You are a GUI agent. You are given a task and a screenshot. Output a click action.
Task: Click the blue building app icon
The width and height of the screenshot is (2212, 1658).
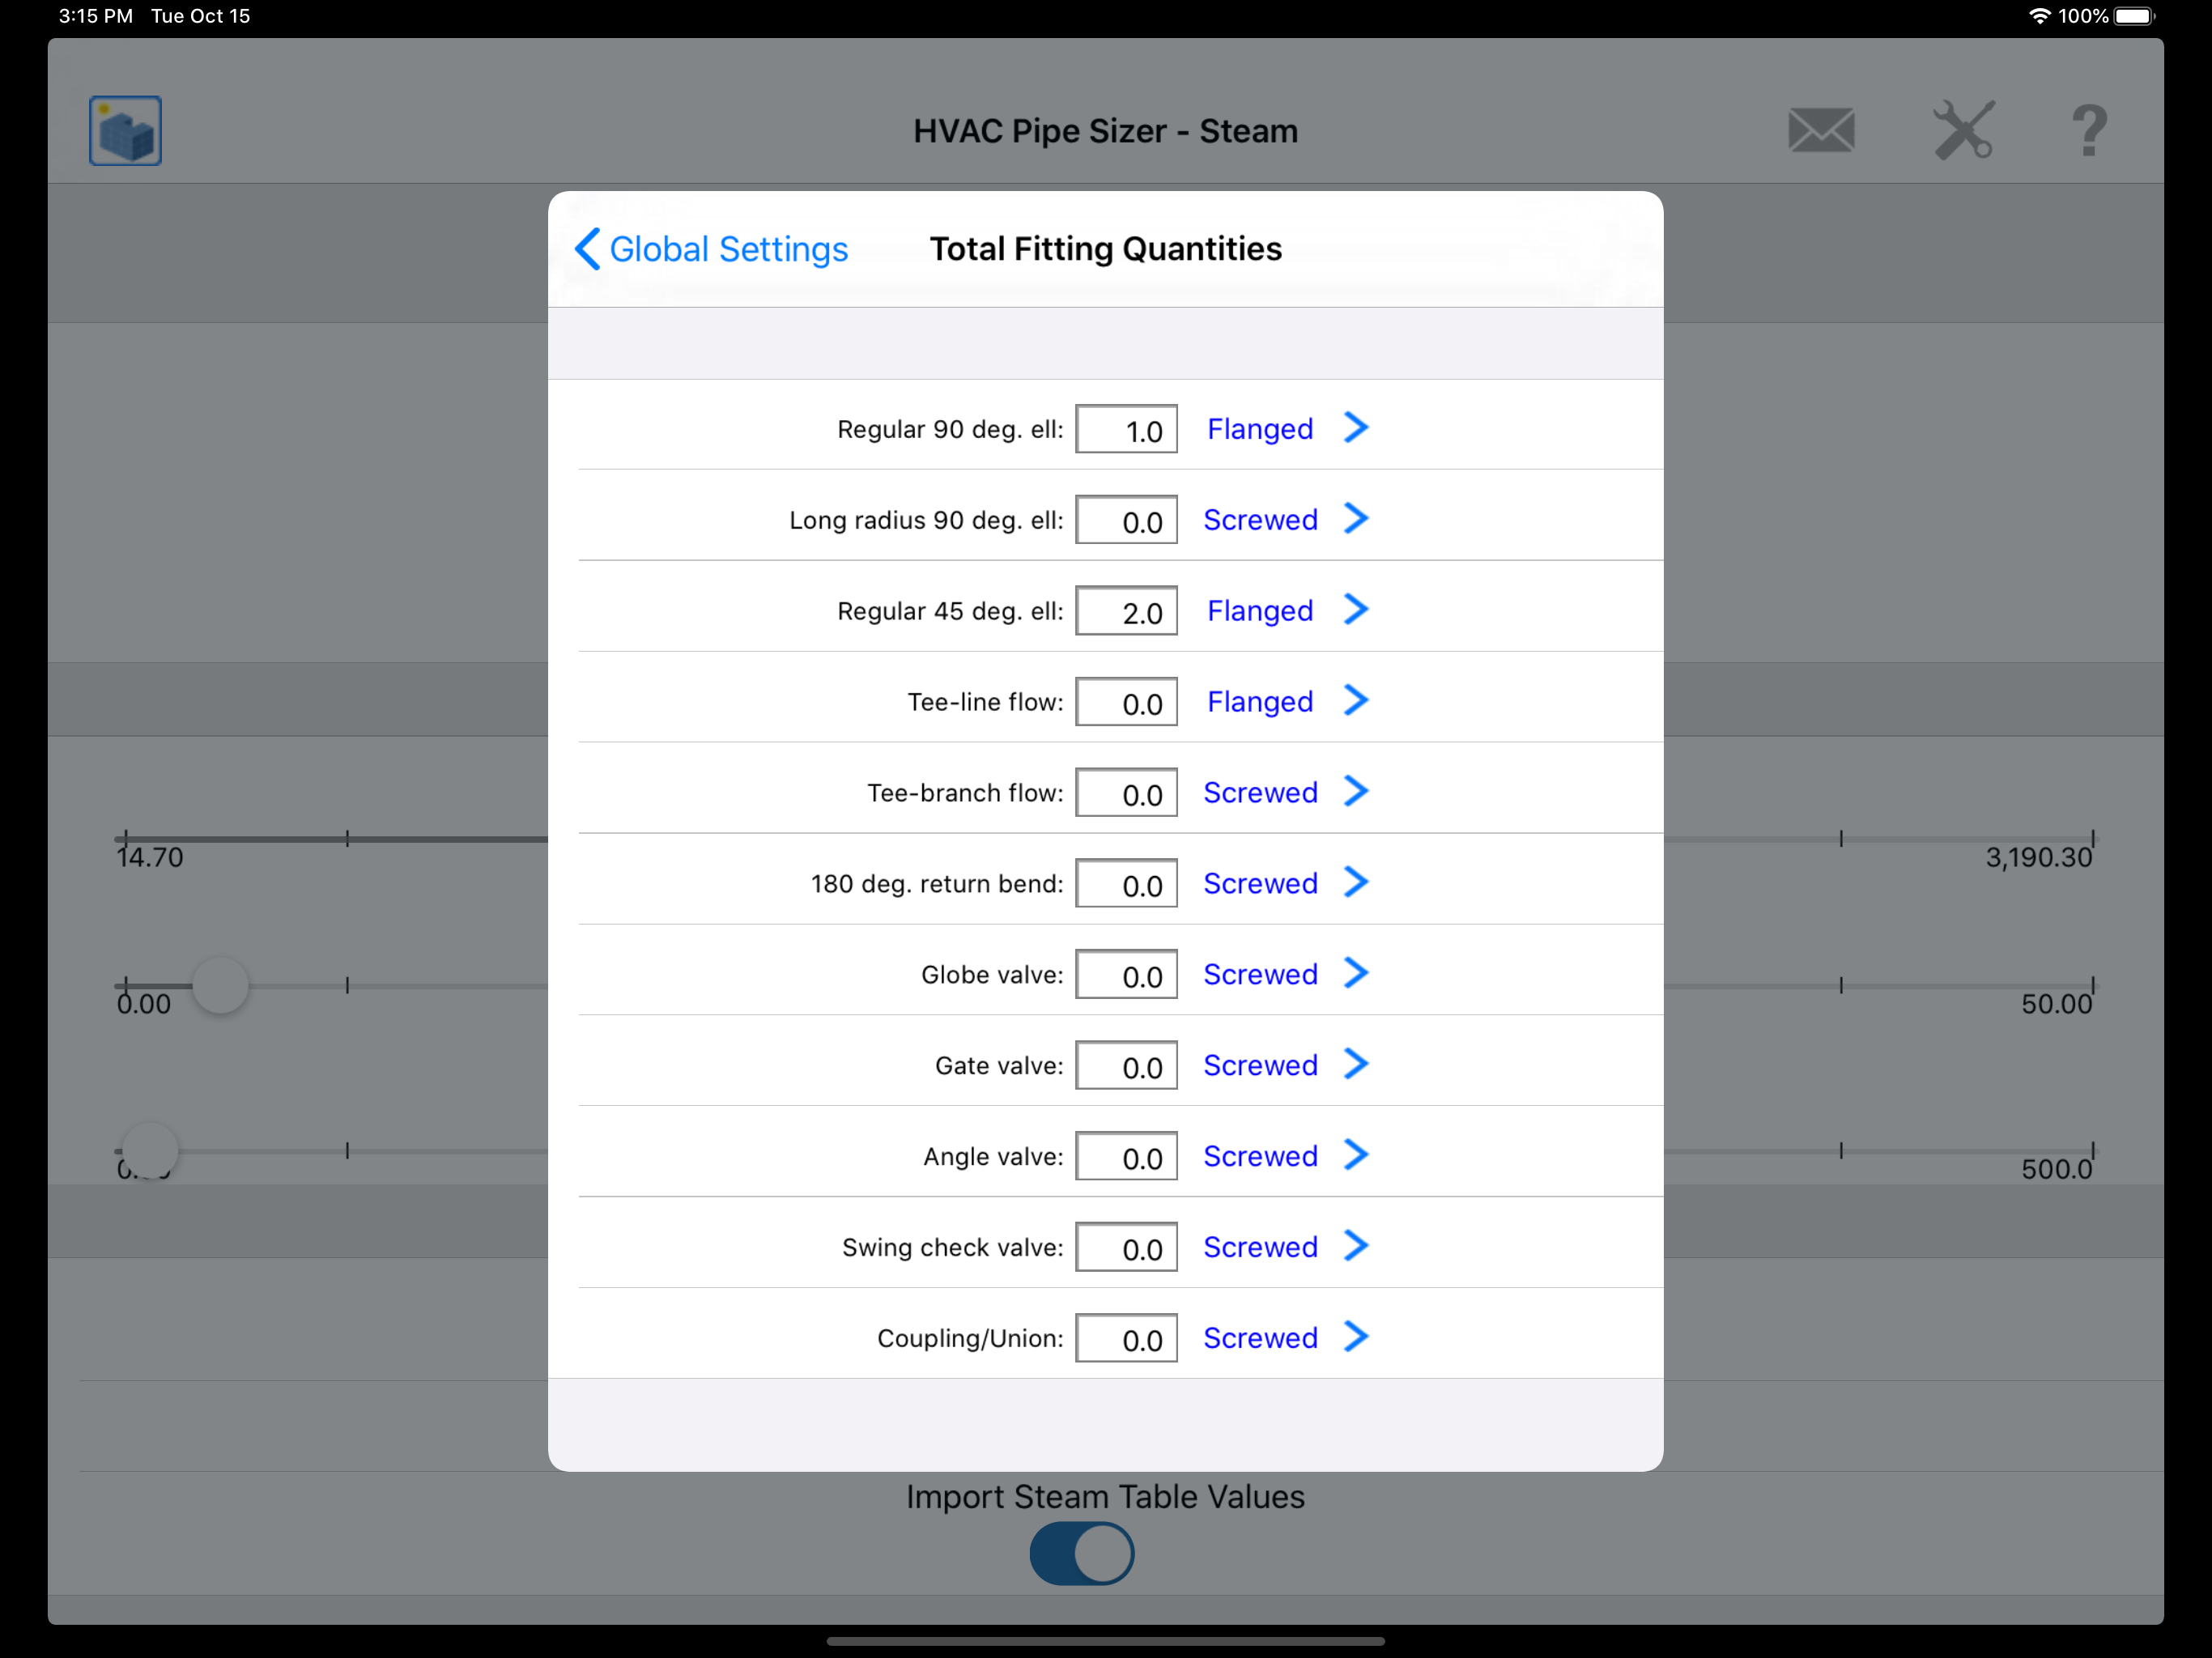pos(125,131)
